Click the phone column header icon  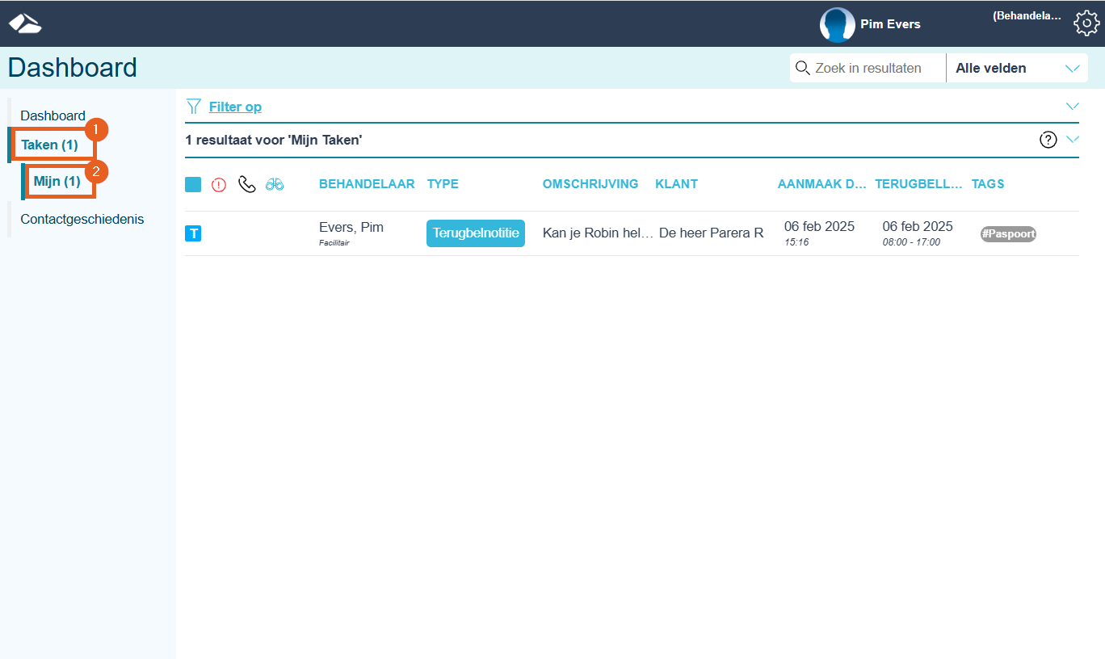click(x=246, y=184)
